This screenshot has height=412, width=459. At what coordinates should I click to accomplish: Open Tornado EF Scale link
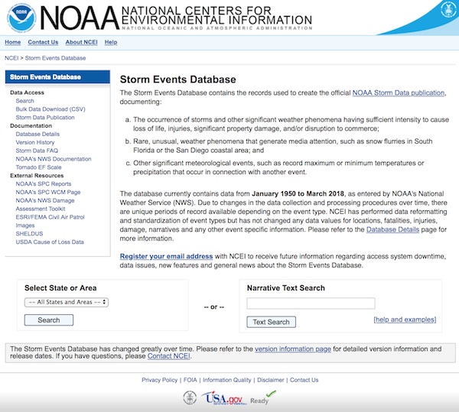click(39, 167)
